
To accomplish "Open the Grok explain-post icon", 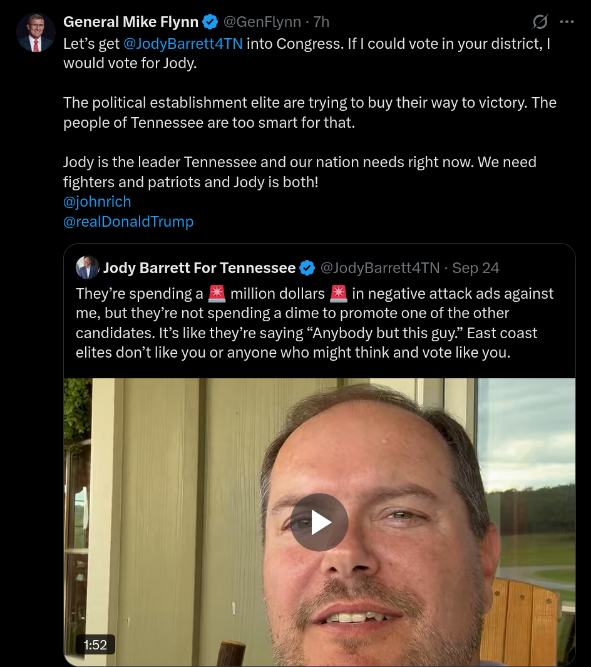I will click(540, 23).
